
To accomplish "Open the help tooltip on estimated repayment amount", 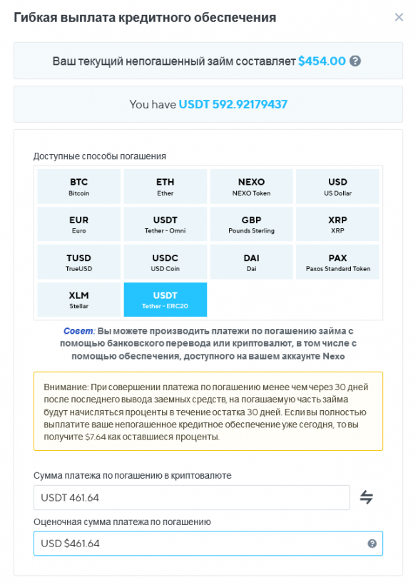I will pos(372,543).
